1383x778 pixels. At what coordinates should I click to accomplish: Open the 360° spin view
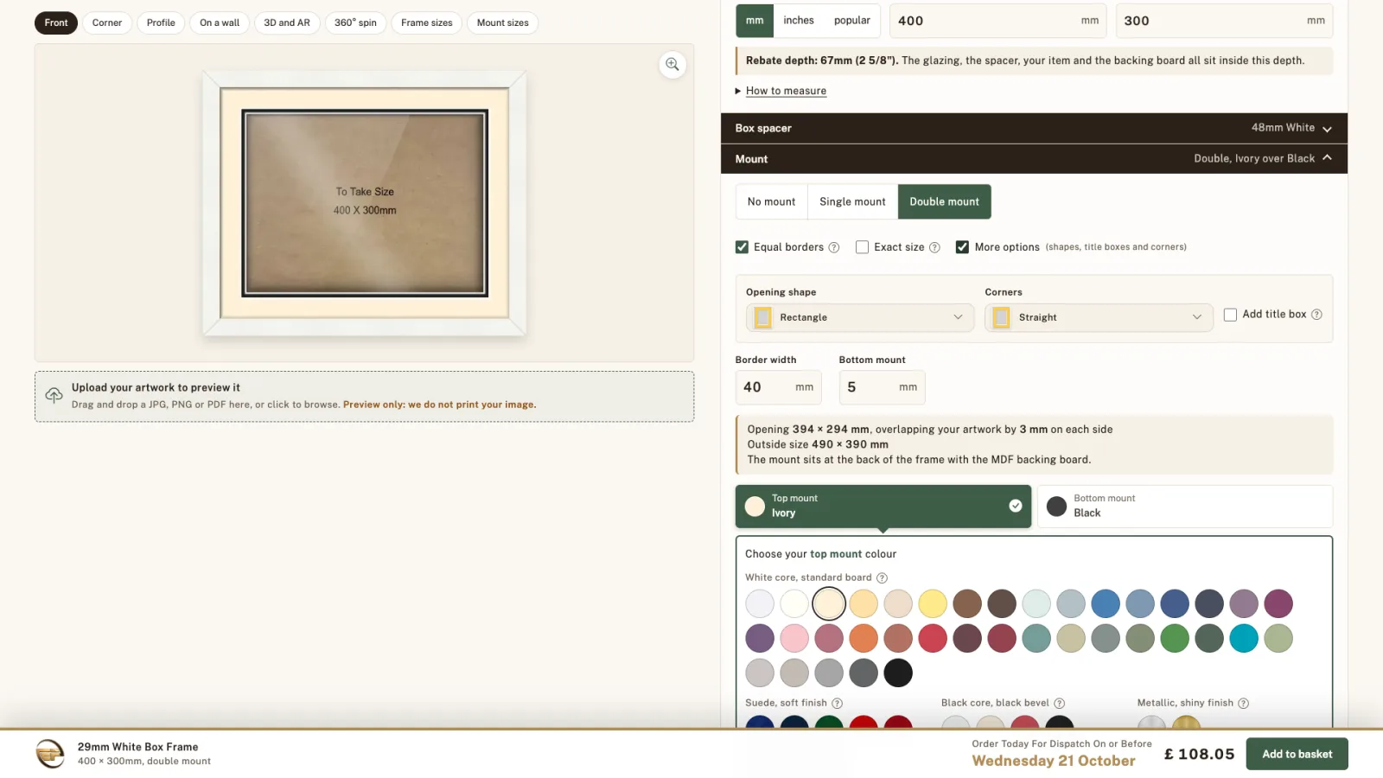click(355, 22)
